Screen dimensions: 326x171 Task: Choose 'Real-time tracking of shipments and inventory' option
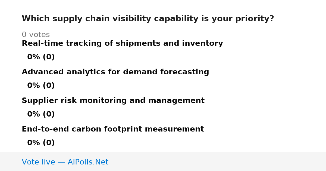pyautogui.click(x=122, y=44)
